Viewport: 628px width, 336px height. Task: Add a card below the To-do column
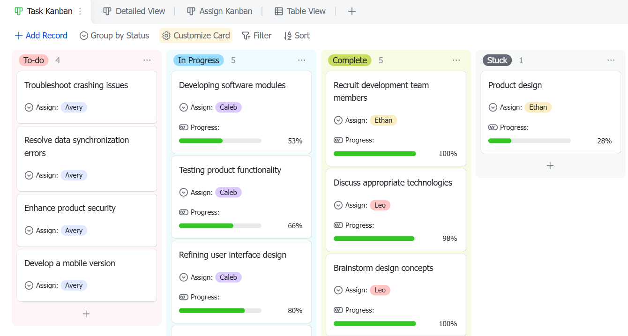pos(86,314)
